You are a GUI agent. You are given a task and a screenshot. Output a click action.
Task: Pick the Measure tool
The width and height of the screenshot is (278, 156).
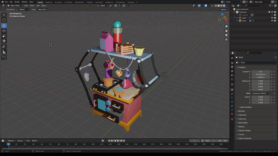tap(4, 52)
